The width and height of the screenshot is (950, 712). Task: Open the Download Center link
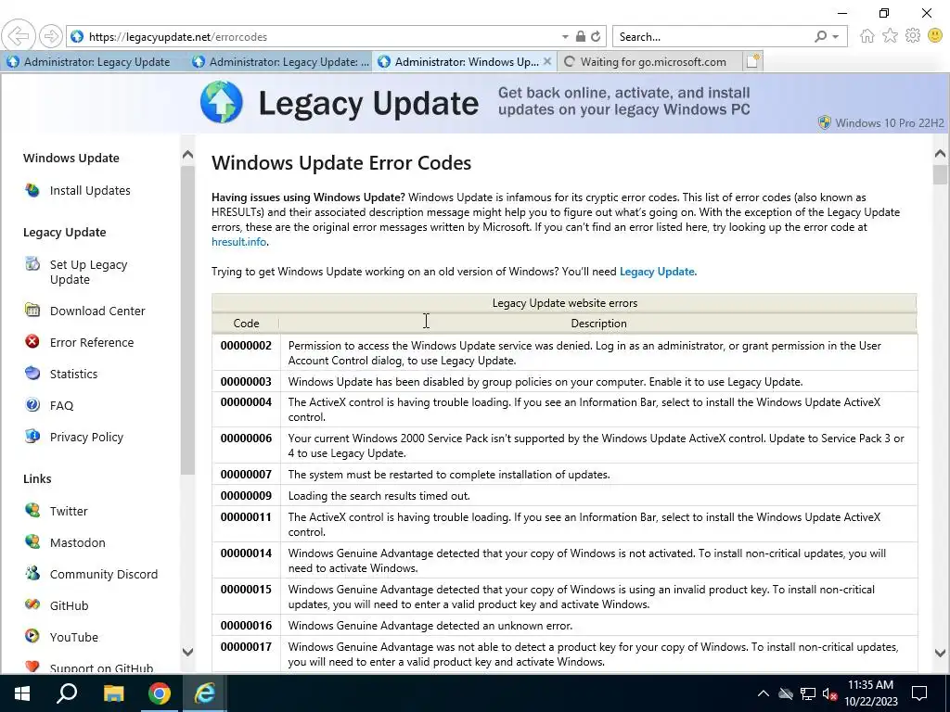tap(96, 311)
